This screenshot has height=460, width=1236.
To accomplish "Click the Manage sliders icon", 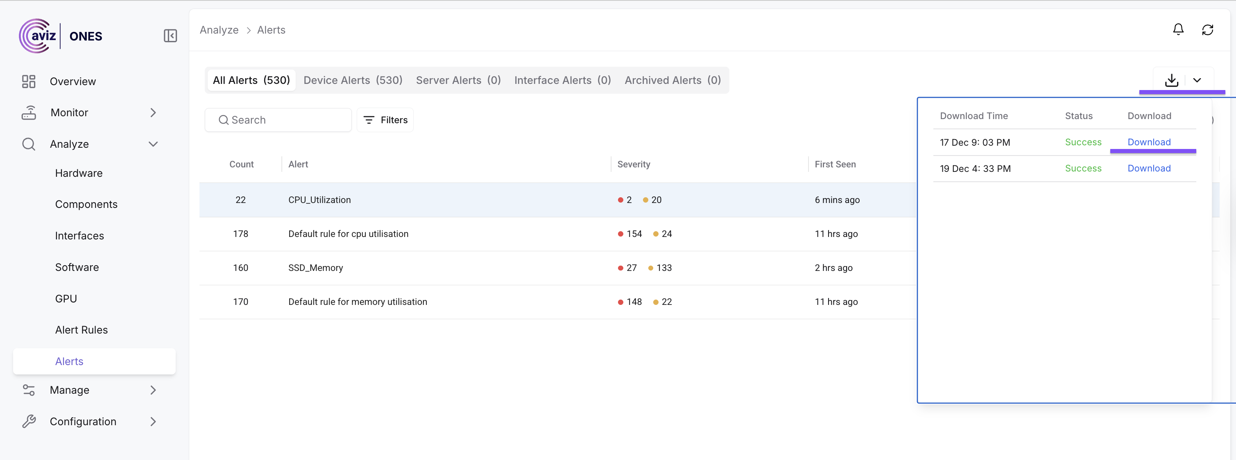I will coord(29,390).
